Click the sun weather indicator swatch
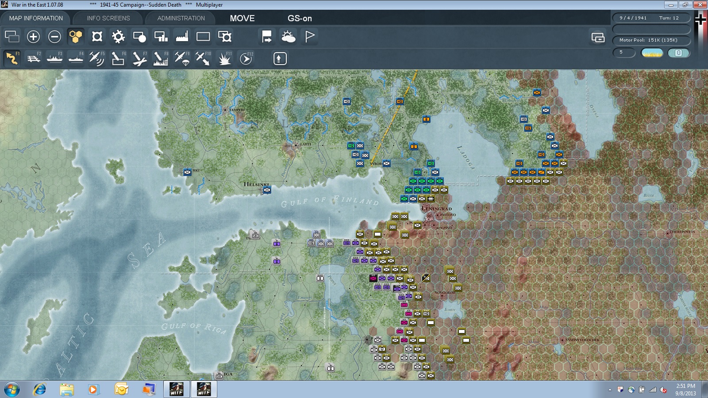The width and height of the screenshot is (708, 398). 652,53
